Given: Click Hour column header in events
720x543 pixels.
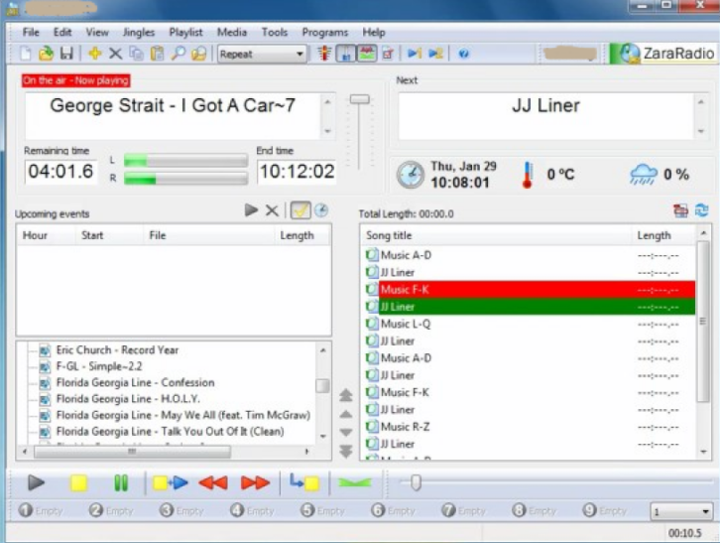Looking at the screenshot, I should 47,235.
